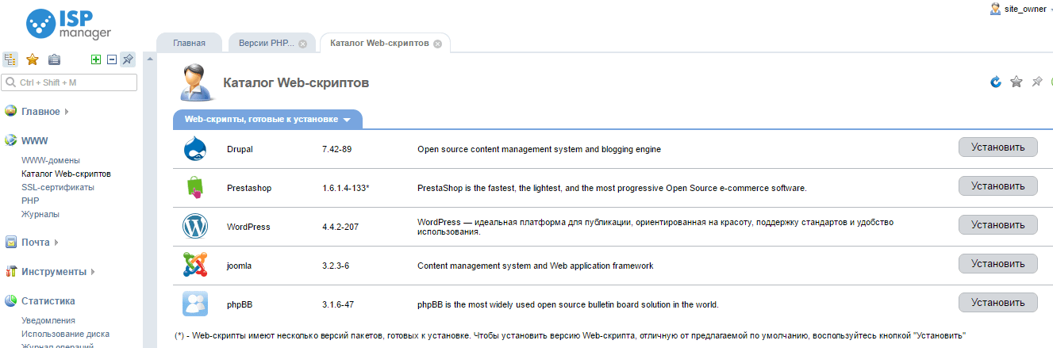
Task: Select the WordPress name text
Action: [248, 227]
